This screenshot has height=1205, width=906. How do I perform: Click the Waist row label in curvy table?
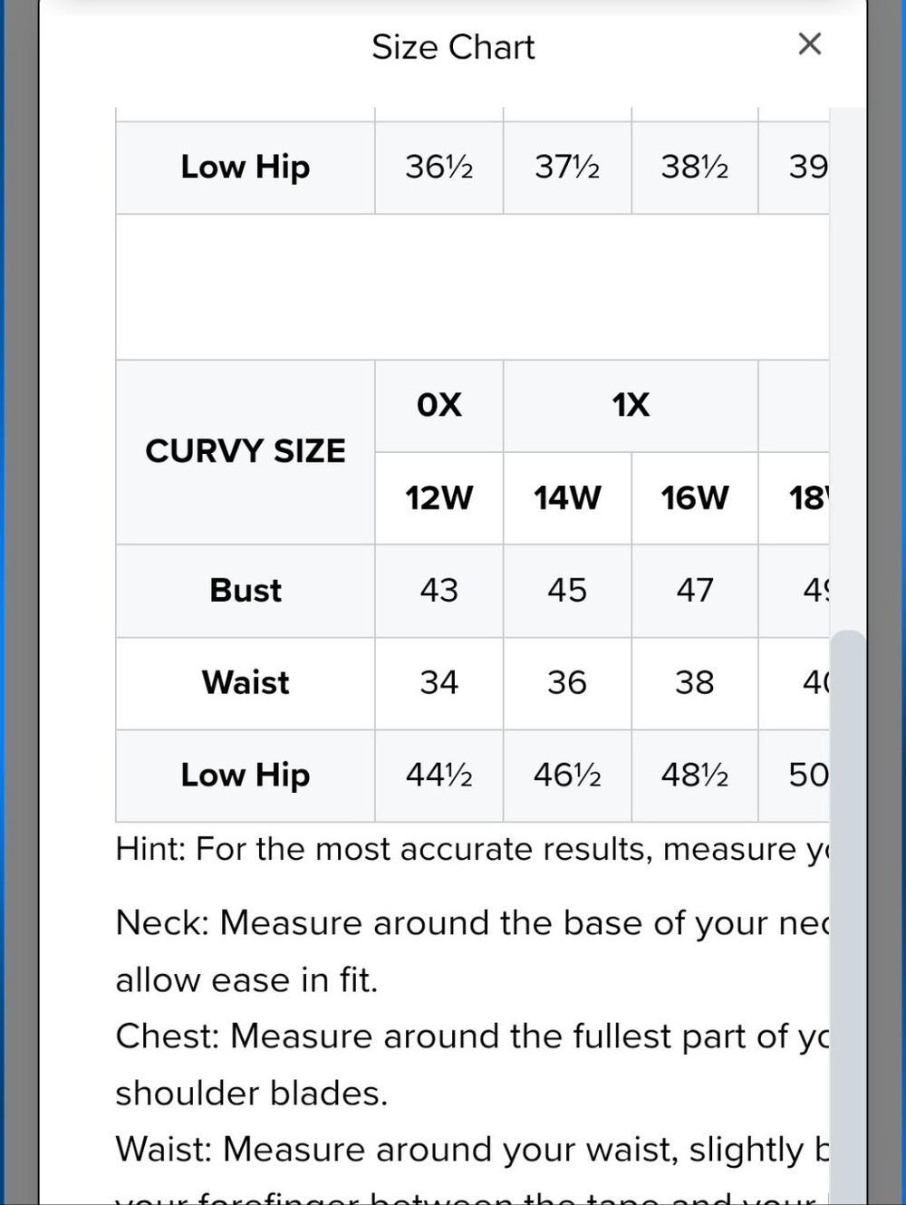(246, 683)
